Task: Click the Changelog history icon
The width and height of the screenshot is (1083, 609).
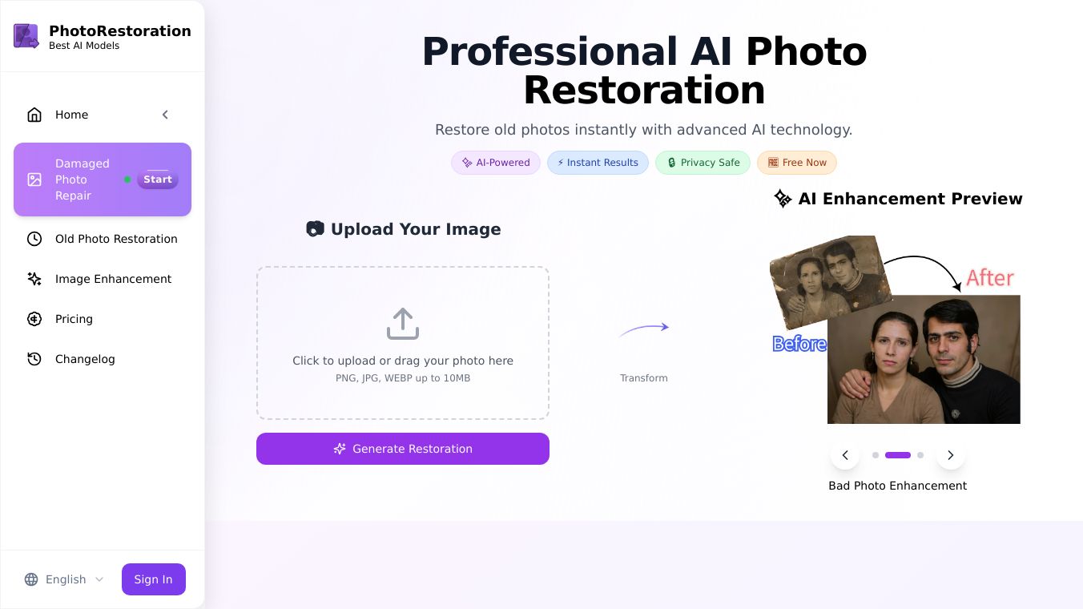Action: [34, 359]
